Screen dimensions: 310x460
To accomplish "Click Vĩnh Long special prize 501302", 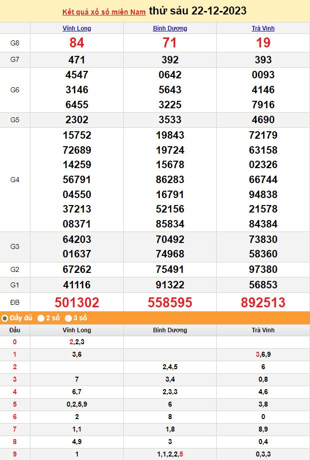I will [x=77, y=302].
